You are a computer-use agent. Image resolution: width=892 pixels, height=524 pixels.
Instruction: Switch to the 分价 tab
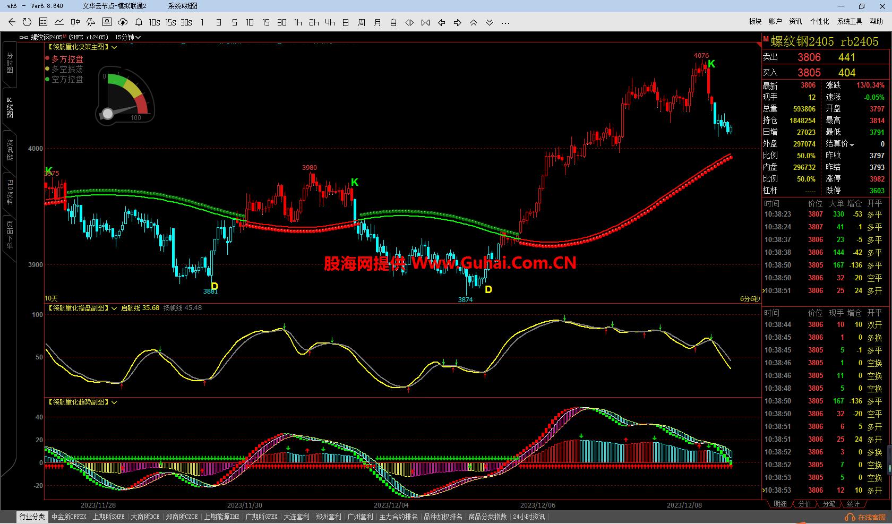click(x=804, y=504)
